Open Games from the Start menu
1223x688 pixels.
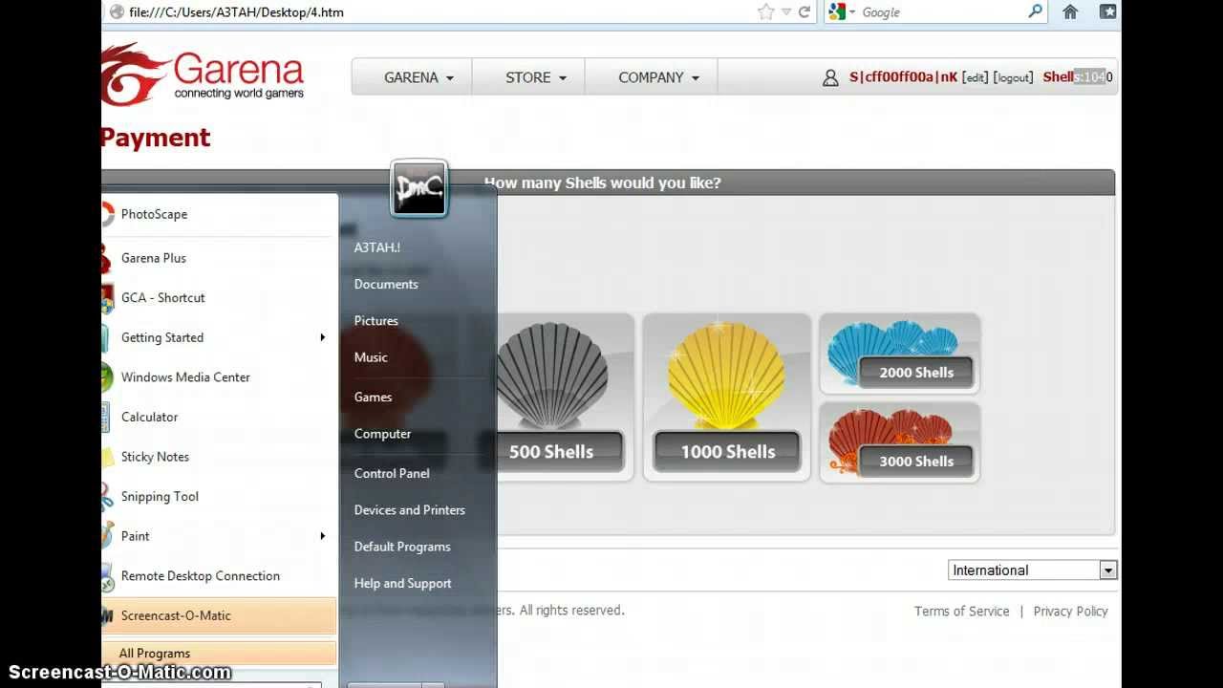click(x=374, y=398)
